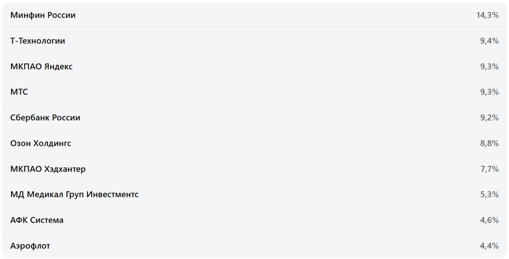Open the АФК Система entry
Image resolution: width=509 pixels, height=259 pixels.
point(37,220)
